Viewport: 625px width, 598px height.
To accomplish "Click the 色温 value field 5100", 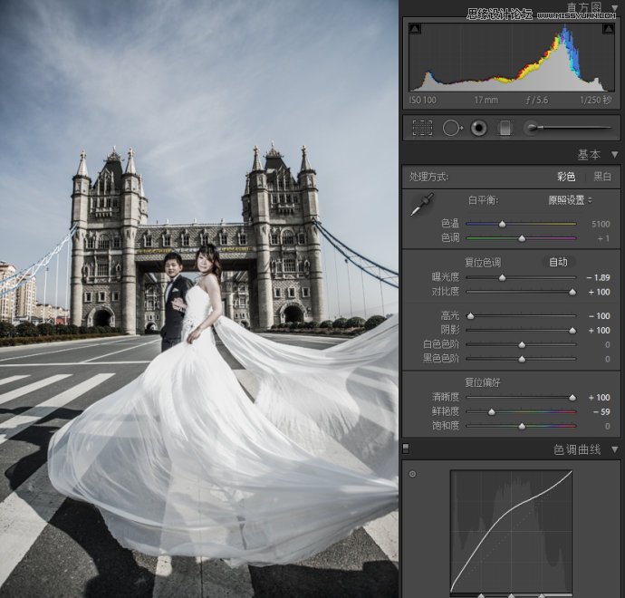I will pos(601,224).
